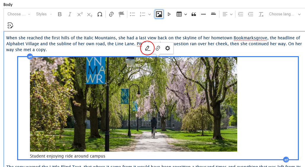This screenshot has height=167, width=305.
Task: Click pencil icon to edit image
Action: click(x=148, y=48)
